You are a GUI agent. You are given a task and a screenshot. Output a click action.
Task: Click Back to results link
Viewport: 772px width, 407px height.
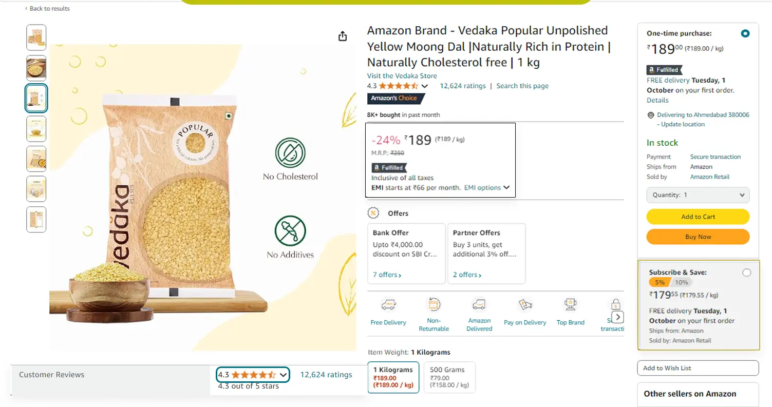pos(47,9)
